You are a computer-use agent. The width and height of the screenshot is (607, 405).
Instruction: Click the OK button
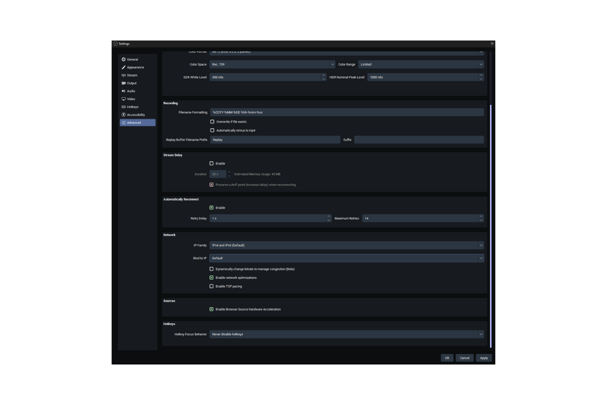pyautogui.click(x=447, y=358)
